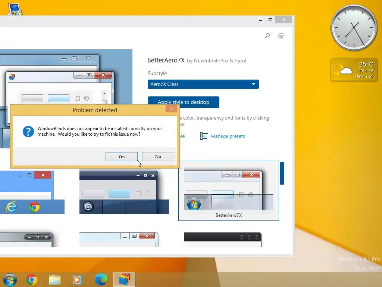Select the black title bar style thumbnail
This screenshot has width=382, height=287.
[222, 240]
